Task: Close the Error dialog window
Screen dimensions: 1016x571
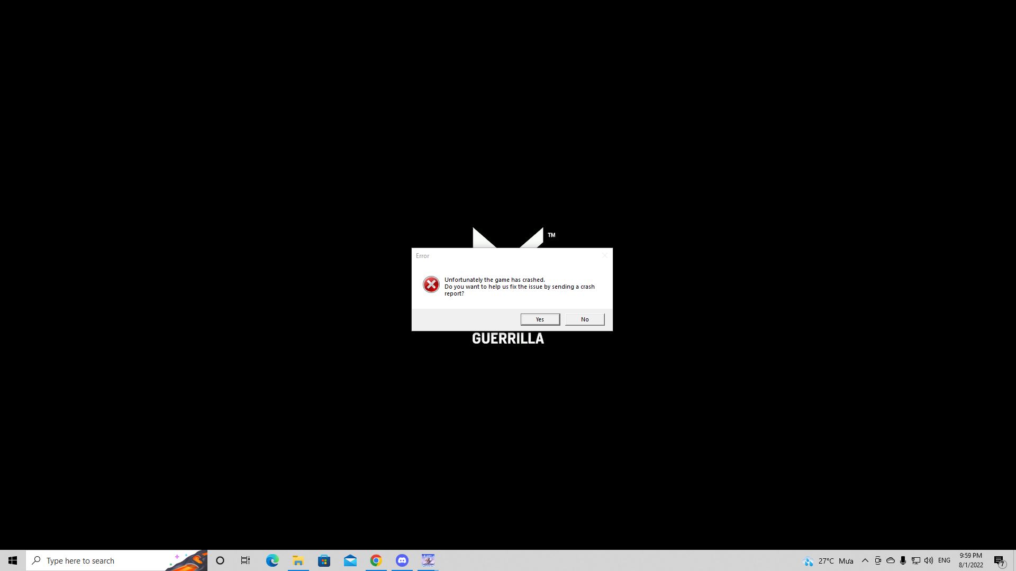Action: 604,255
